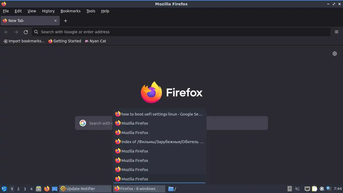Go back with the back arrow button
The image size is (343, 193).
click(x=6, y=32)
